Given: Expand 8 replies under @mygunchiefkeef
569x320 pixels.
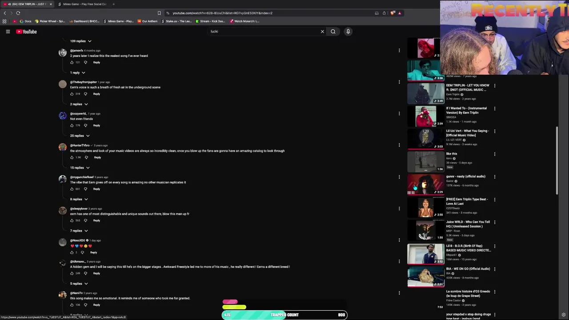Looking at the screenshot, I should coord(79,199).
